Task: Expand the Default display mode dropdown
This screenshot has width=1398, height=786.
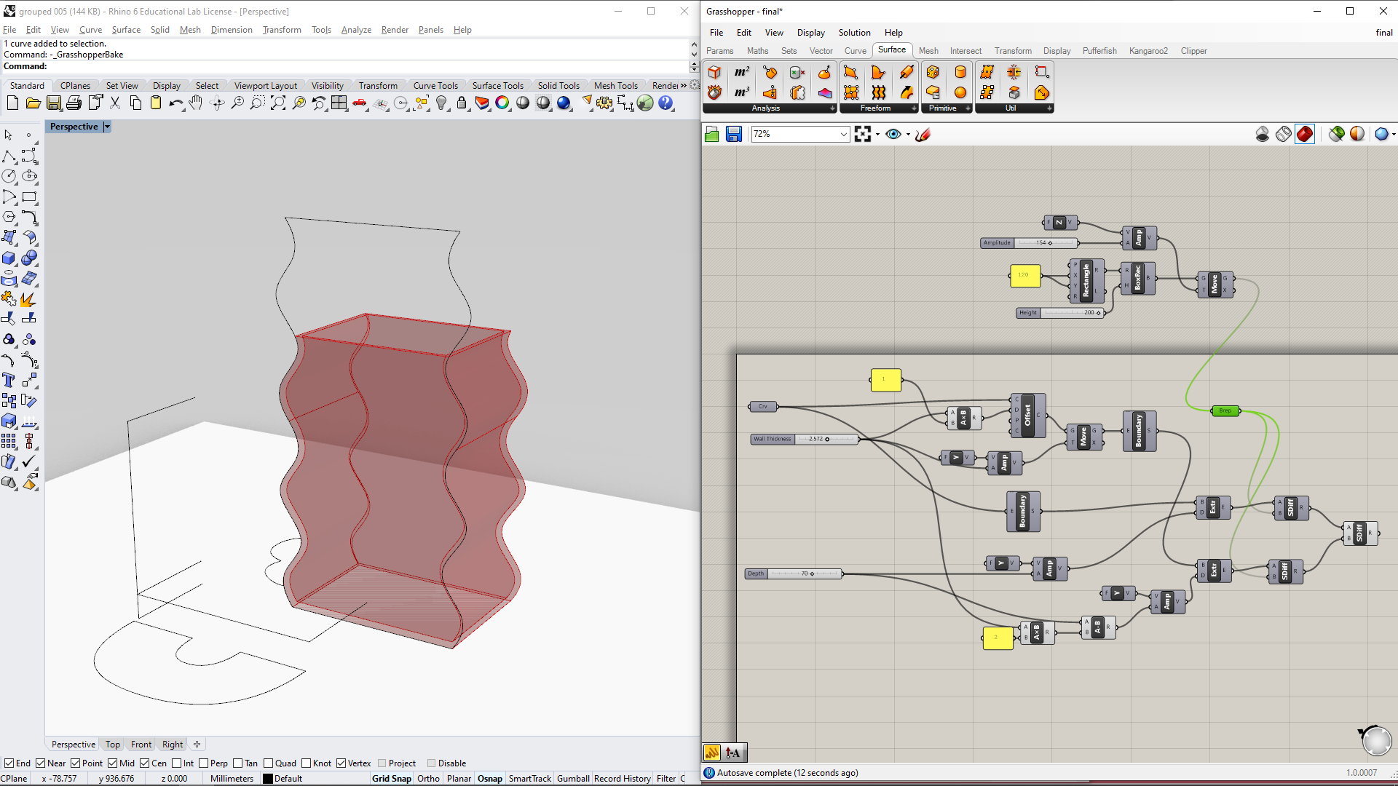Action: pyautogui.click(x=286, y=777)
